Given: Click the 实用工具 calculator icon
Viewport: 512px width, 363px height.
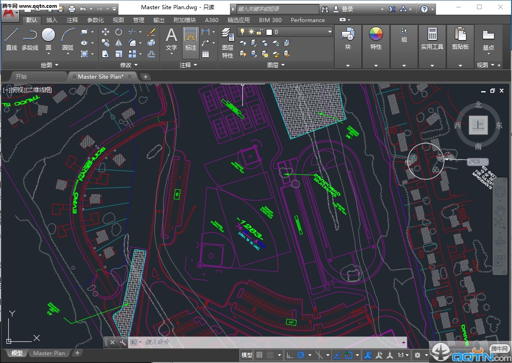Looking at the screenshot, I should 432,35.
